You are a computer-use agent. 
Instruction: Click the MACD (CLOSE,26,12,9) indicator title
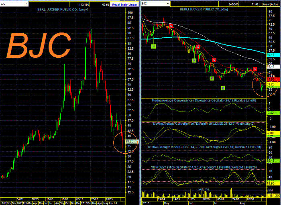(204, 124)
